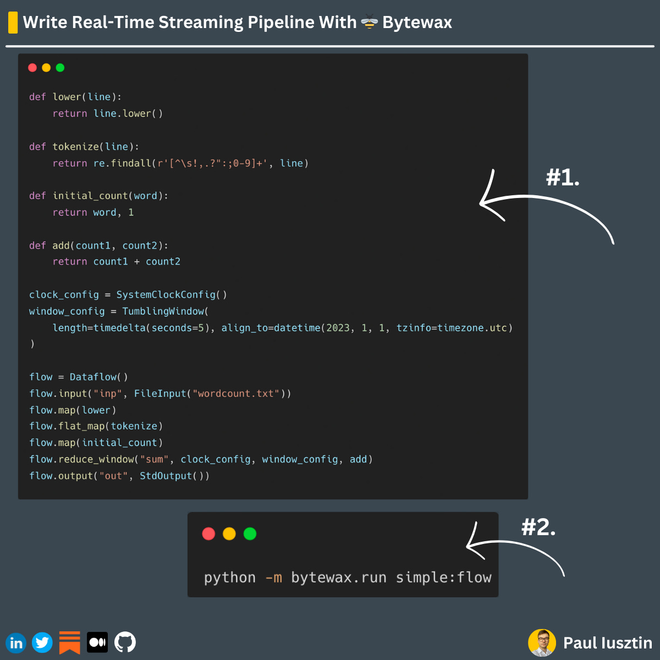
Task: Click the GitHub octocat icon
Action: pos(125,642)
